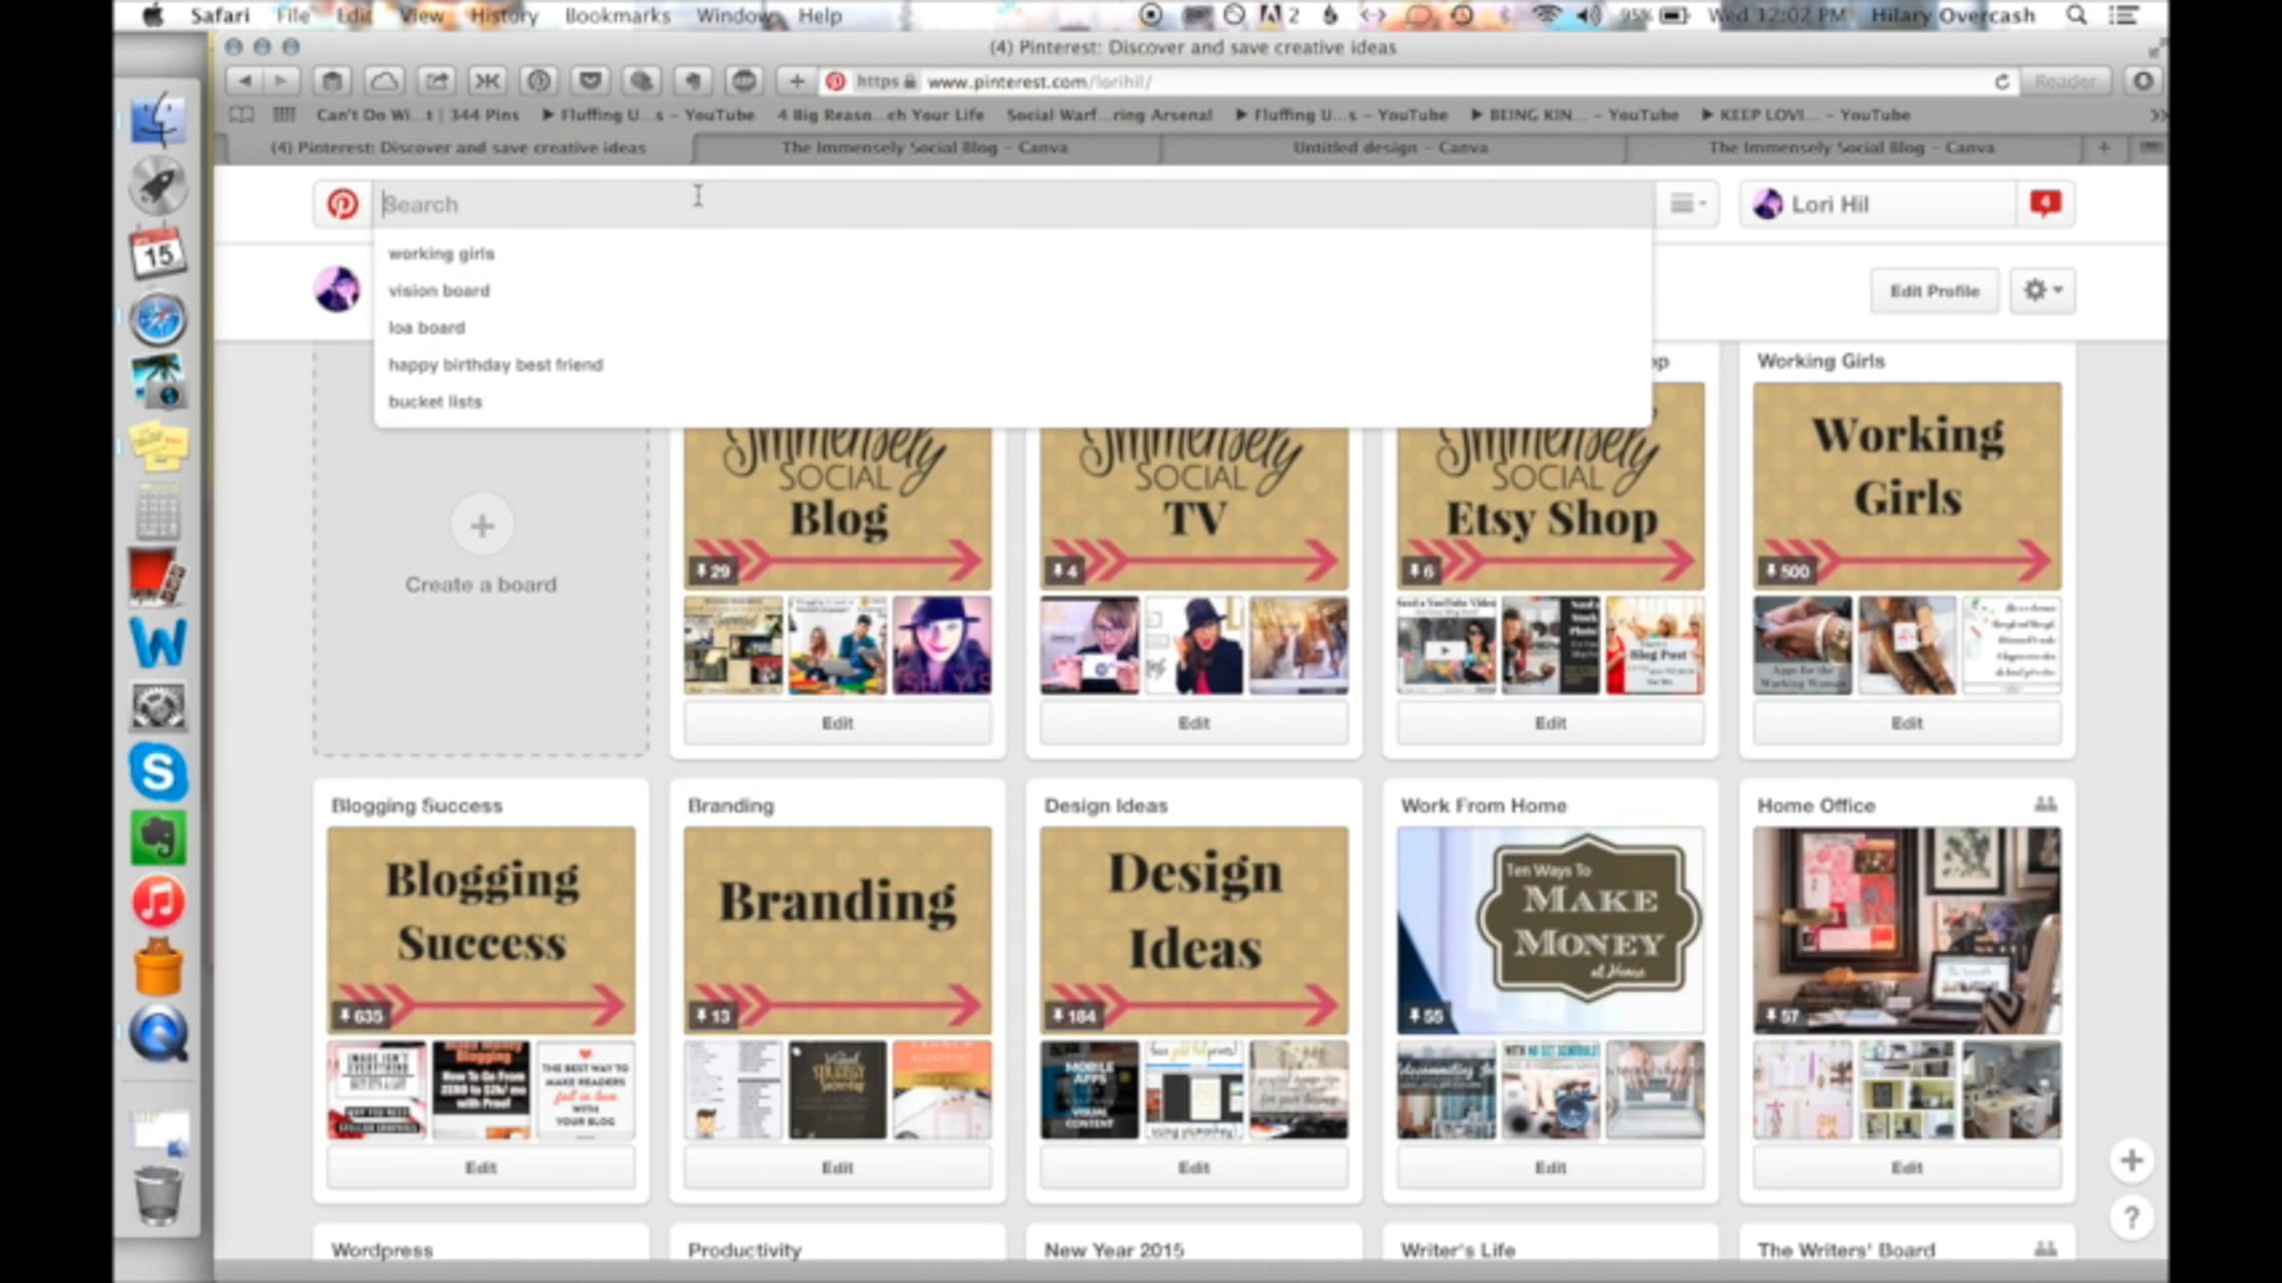Open the red notifications badge icon
The image size is (2282, 1283).
[2044, 204]
